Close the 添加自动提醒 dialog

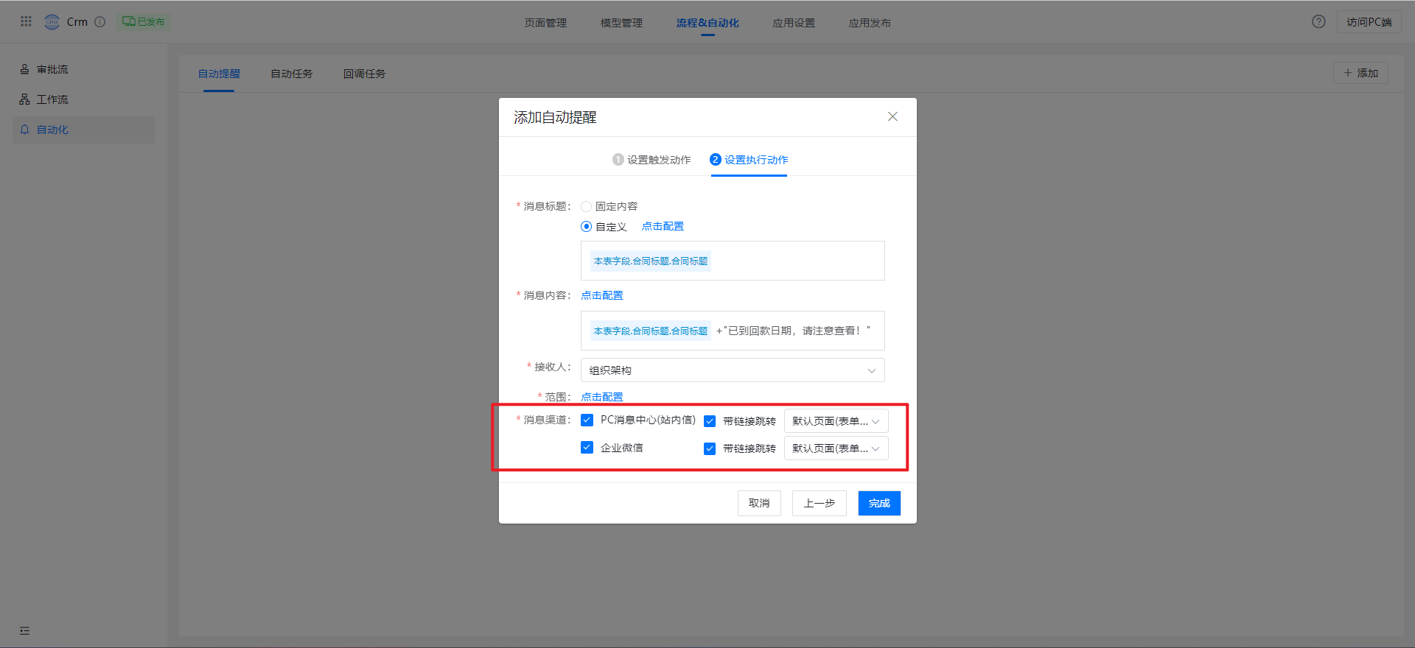point(892,116)
